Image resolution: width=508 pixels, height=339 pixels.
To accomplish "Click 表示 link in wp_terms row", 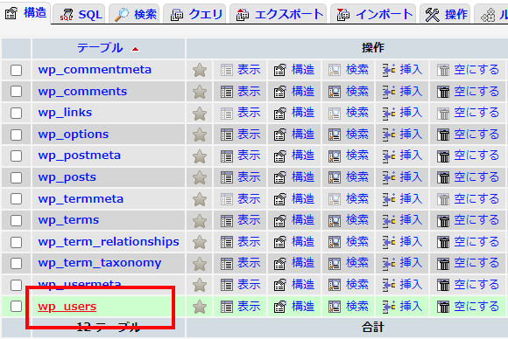I will tap(249, 220).
